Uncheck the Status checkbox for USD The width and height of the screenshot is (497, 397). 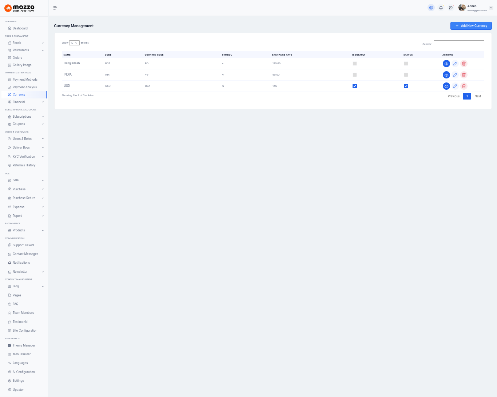coord(406,86)
